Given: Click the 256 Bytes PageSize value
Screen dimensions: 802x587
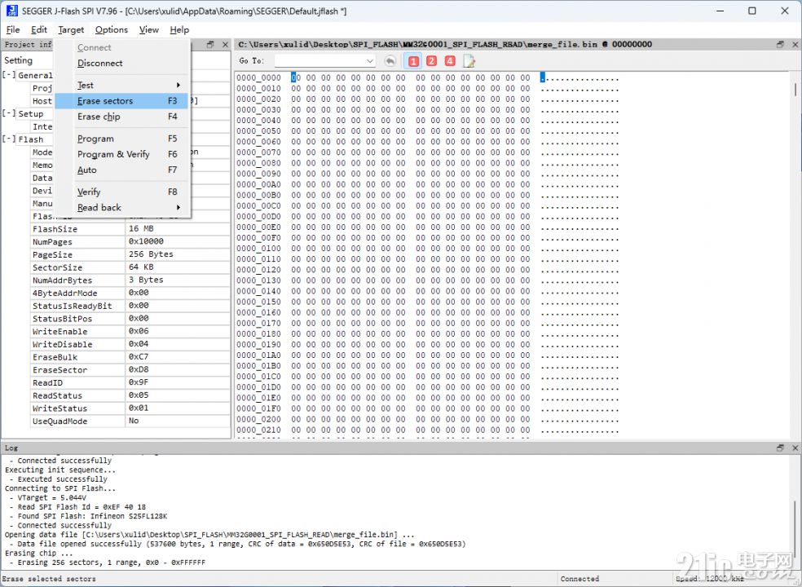Looking at the screenshot, I should click(178, 254).
